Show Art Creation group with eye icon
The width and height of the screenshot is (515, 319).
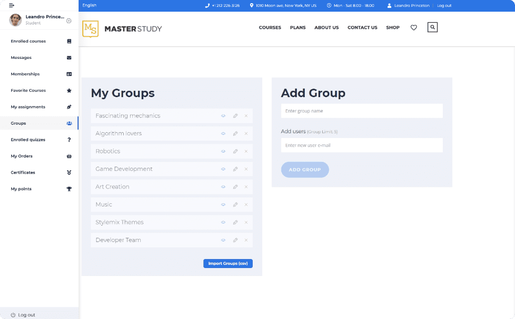[x=224, y=187]
